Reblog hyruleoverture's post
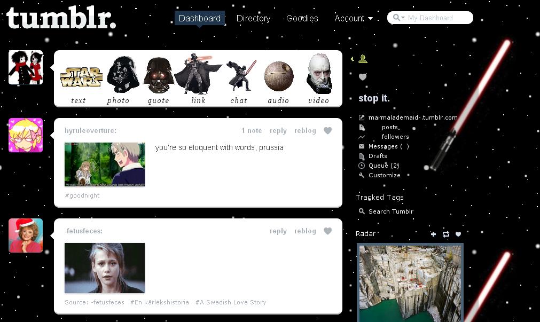The image size is (540, 322). pos(305,130)
